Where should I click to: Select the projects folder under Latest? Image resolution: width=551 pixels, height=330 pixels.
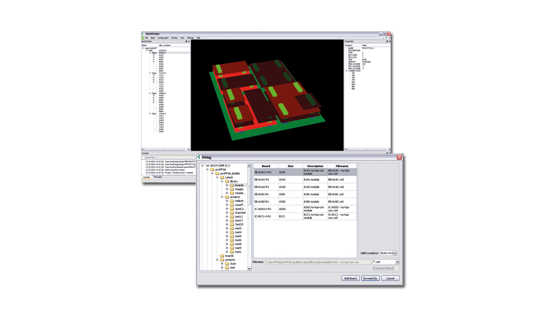point(235,197)
